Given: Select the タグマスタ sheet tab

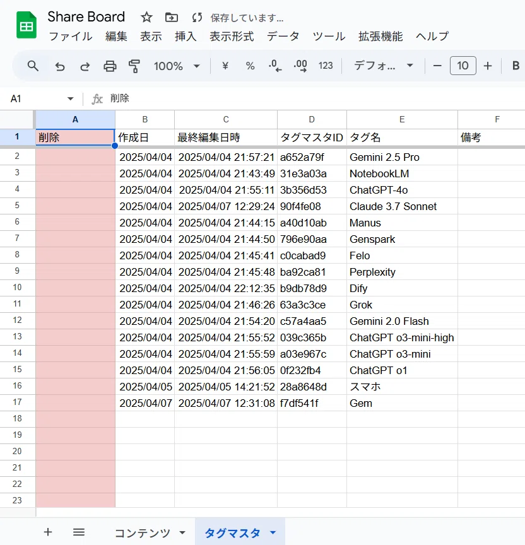Looking at the screenshot, I should coord(232,533).
